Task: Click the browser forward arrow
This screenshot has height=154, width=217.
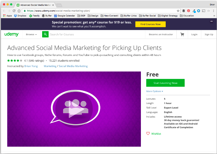Action: pyautogui.click(x=9, y=11)
